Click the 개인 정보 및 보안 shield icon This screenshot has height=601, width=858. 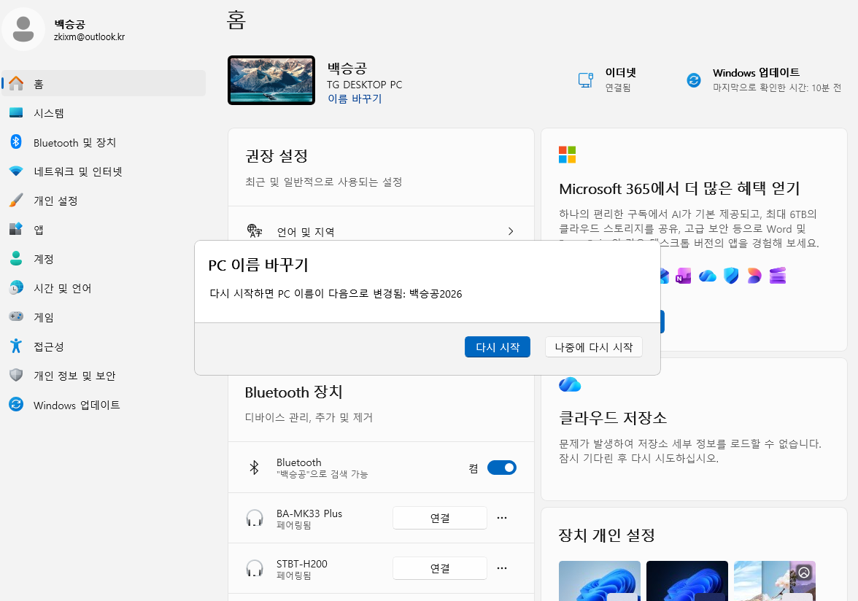16,376
